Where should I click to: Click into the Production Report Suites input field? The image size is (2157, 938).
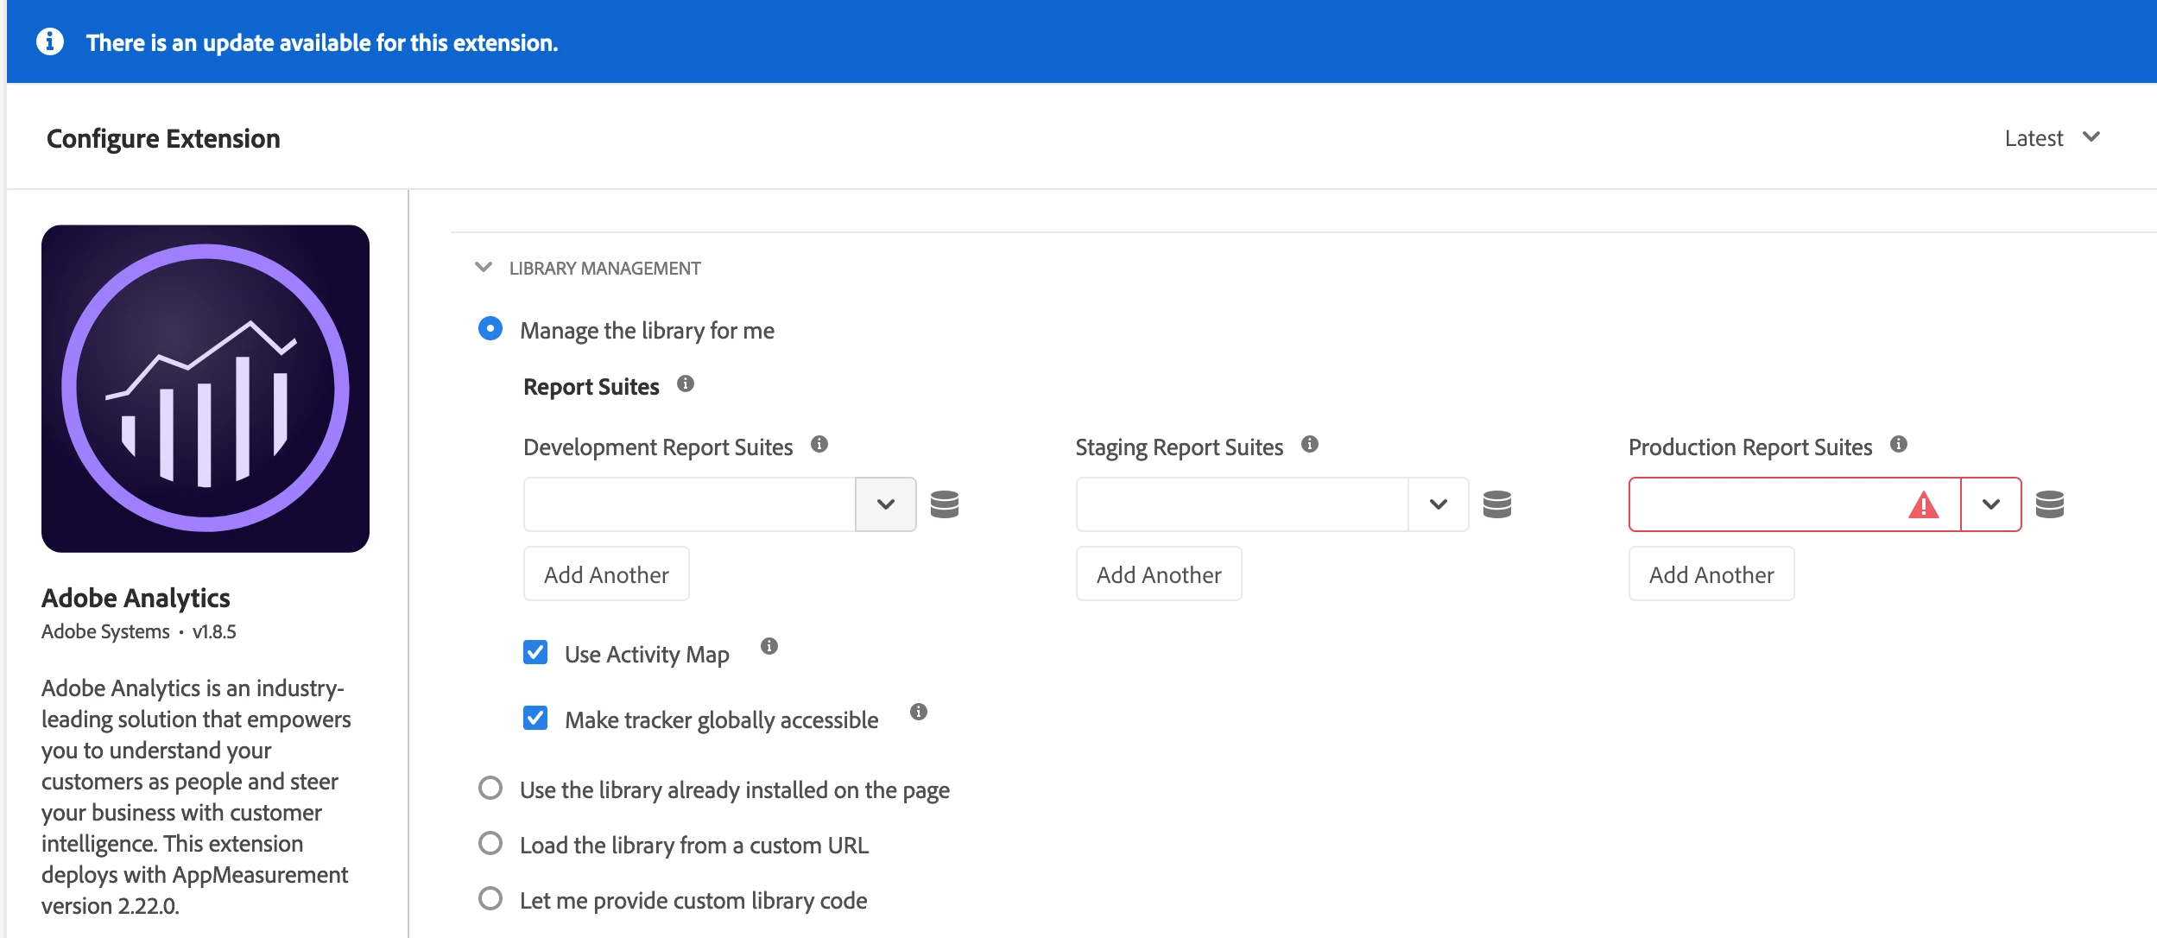pyautogui.click(x=1762, y=504)
